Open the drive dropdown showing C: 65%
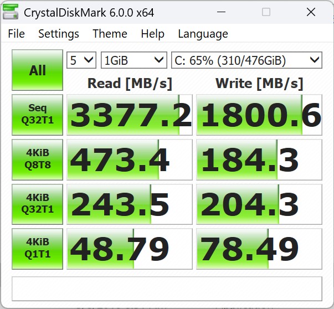This screenshot has width=334, height=309. [246, 60]
